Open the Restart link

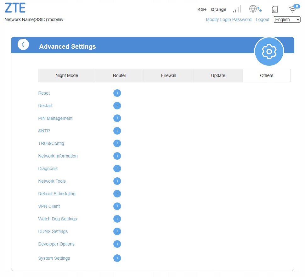click(x=45, y=106)
